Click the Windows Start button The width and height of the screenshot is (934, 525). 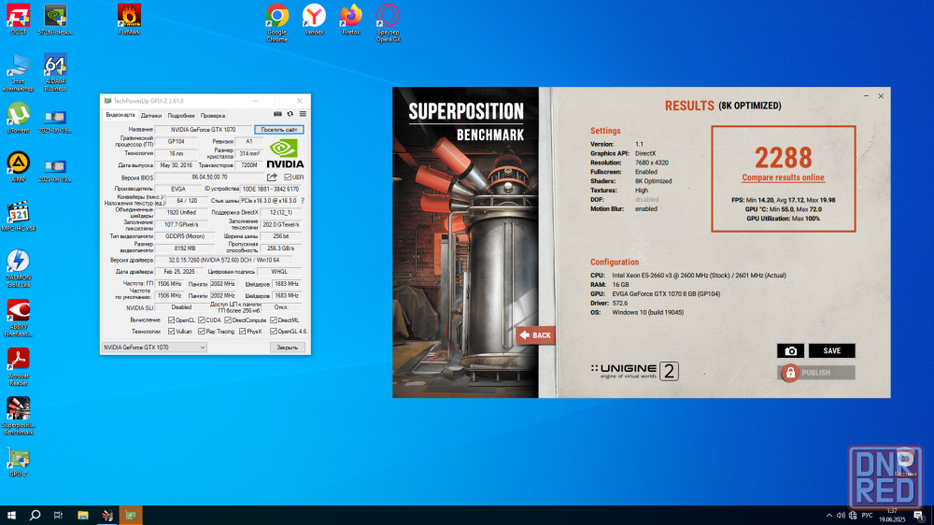(11, 515)
